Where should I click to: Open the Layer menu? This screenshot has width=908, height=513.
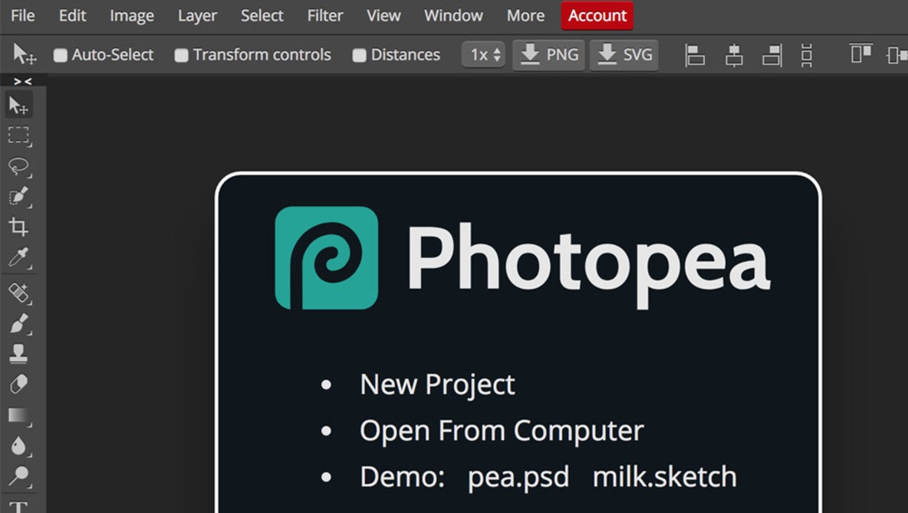[x=197, y=15]
